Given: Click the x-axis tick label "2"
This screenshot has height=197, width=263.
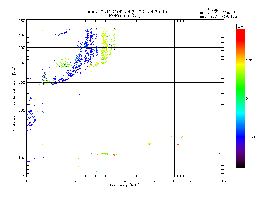Looking at the screenshot, I should (76, 181).
